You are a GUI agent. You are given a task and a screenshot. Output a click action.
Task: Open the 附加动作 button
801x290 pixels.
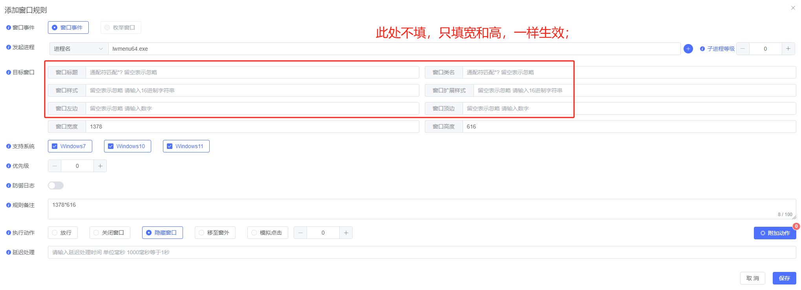click(775, 233)
